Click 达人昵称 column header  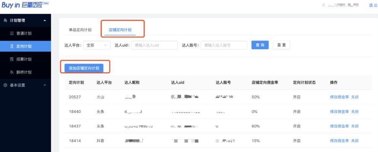pyautogui.click(x=132, y=82)
